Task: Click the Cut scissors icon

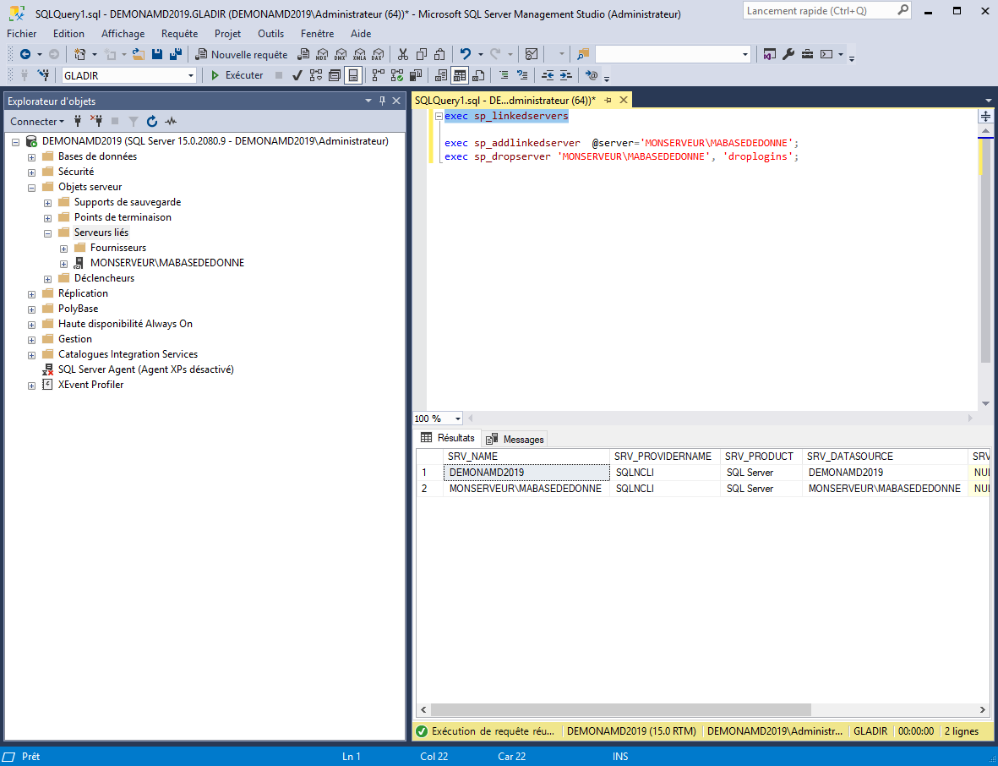Action: (403, 54)
